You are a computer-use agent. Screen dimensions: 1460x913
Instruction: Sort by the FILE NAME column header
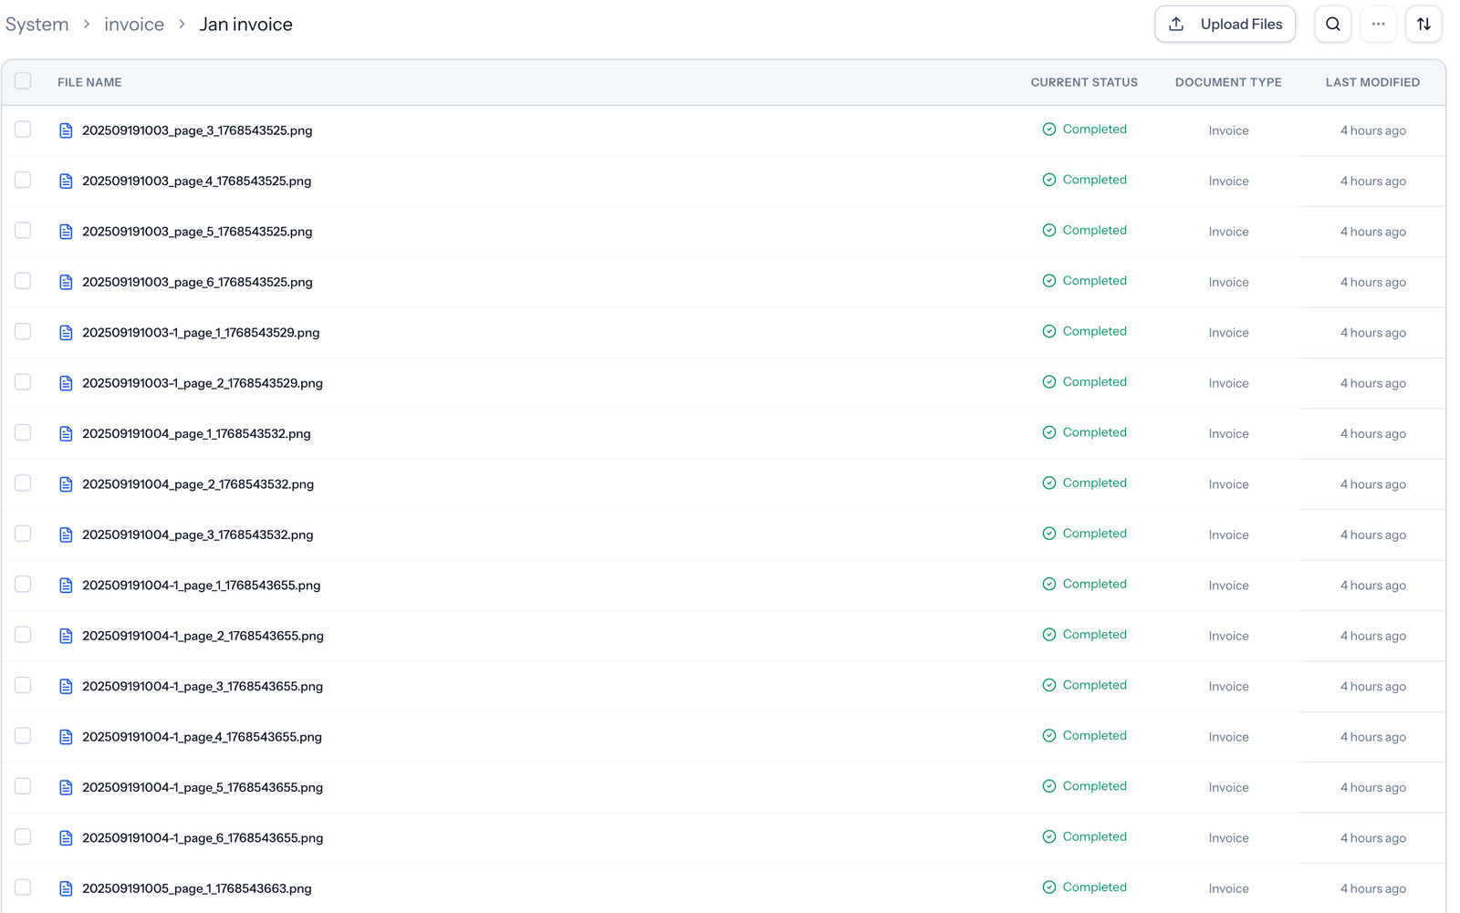89,82
